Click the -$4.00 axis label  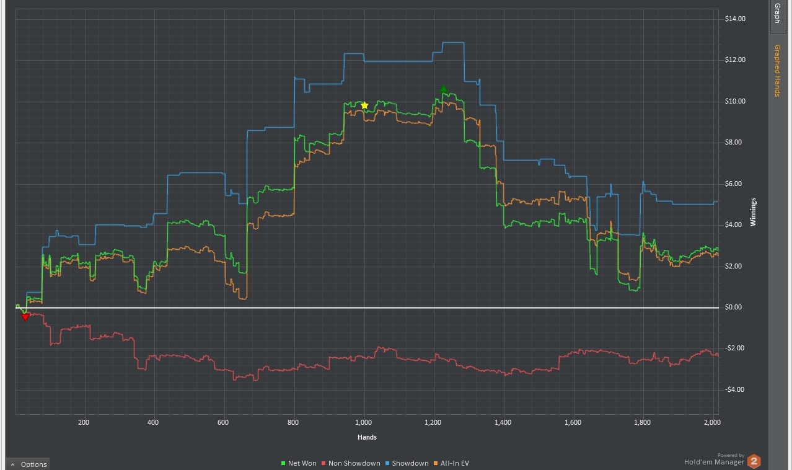[734, 389]
